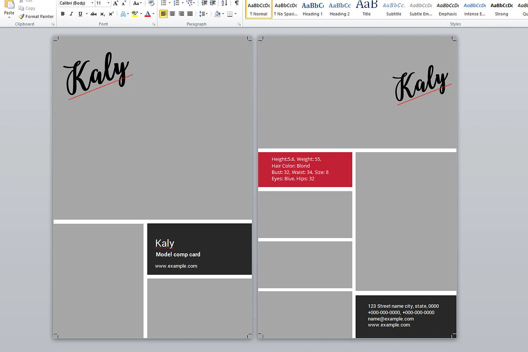528x352 pixels.
Task: Click www.example.com on left page
Action: pos(176,266)
